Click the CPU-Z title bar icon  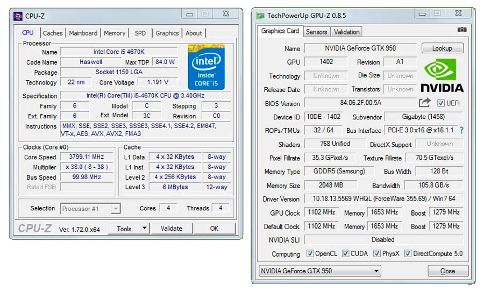[x=18, y=16]
